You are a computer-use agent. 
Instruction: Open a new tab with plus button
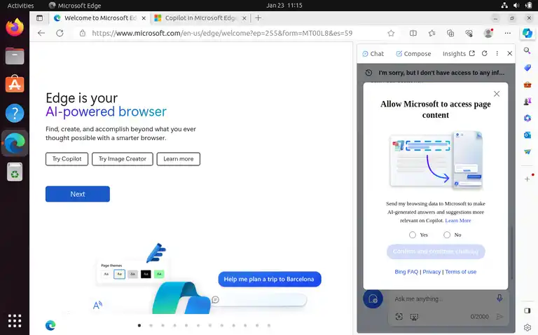258,18
